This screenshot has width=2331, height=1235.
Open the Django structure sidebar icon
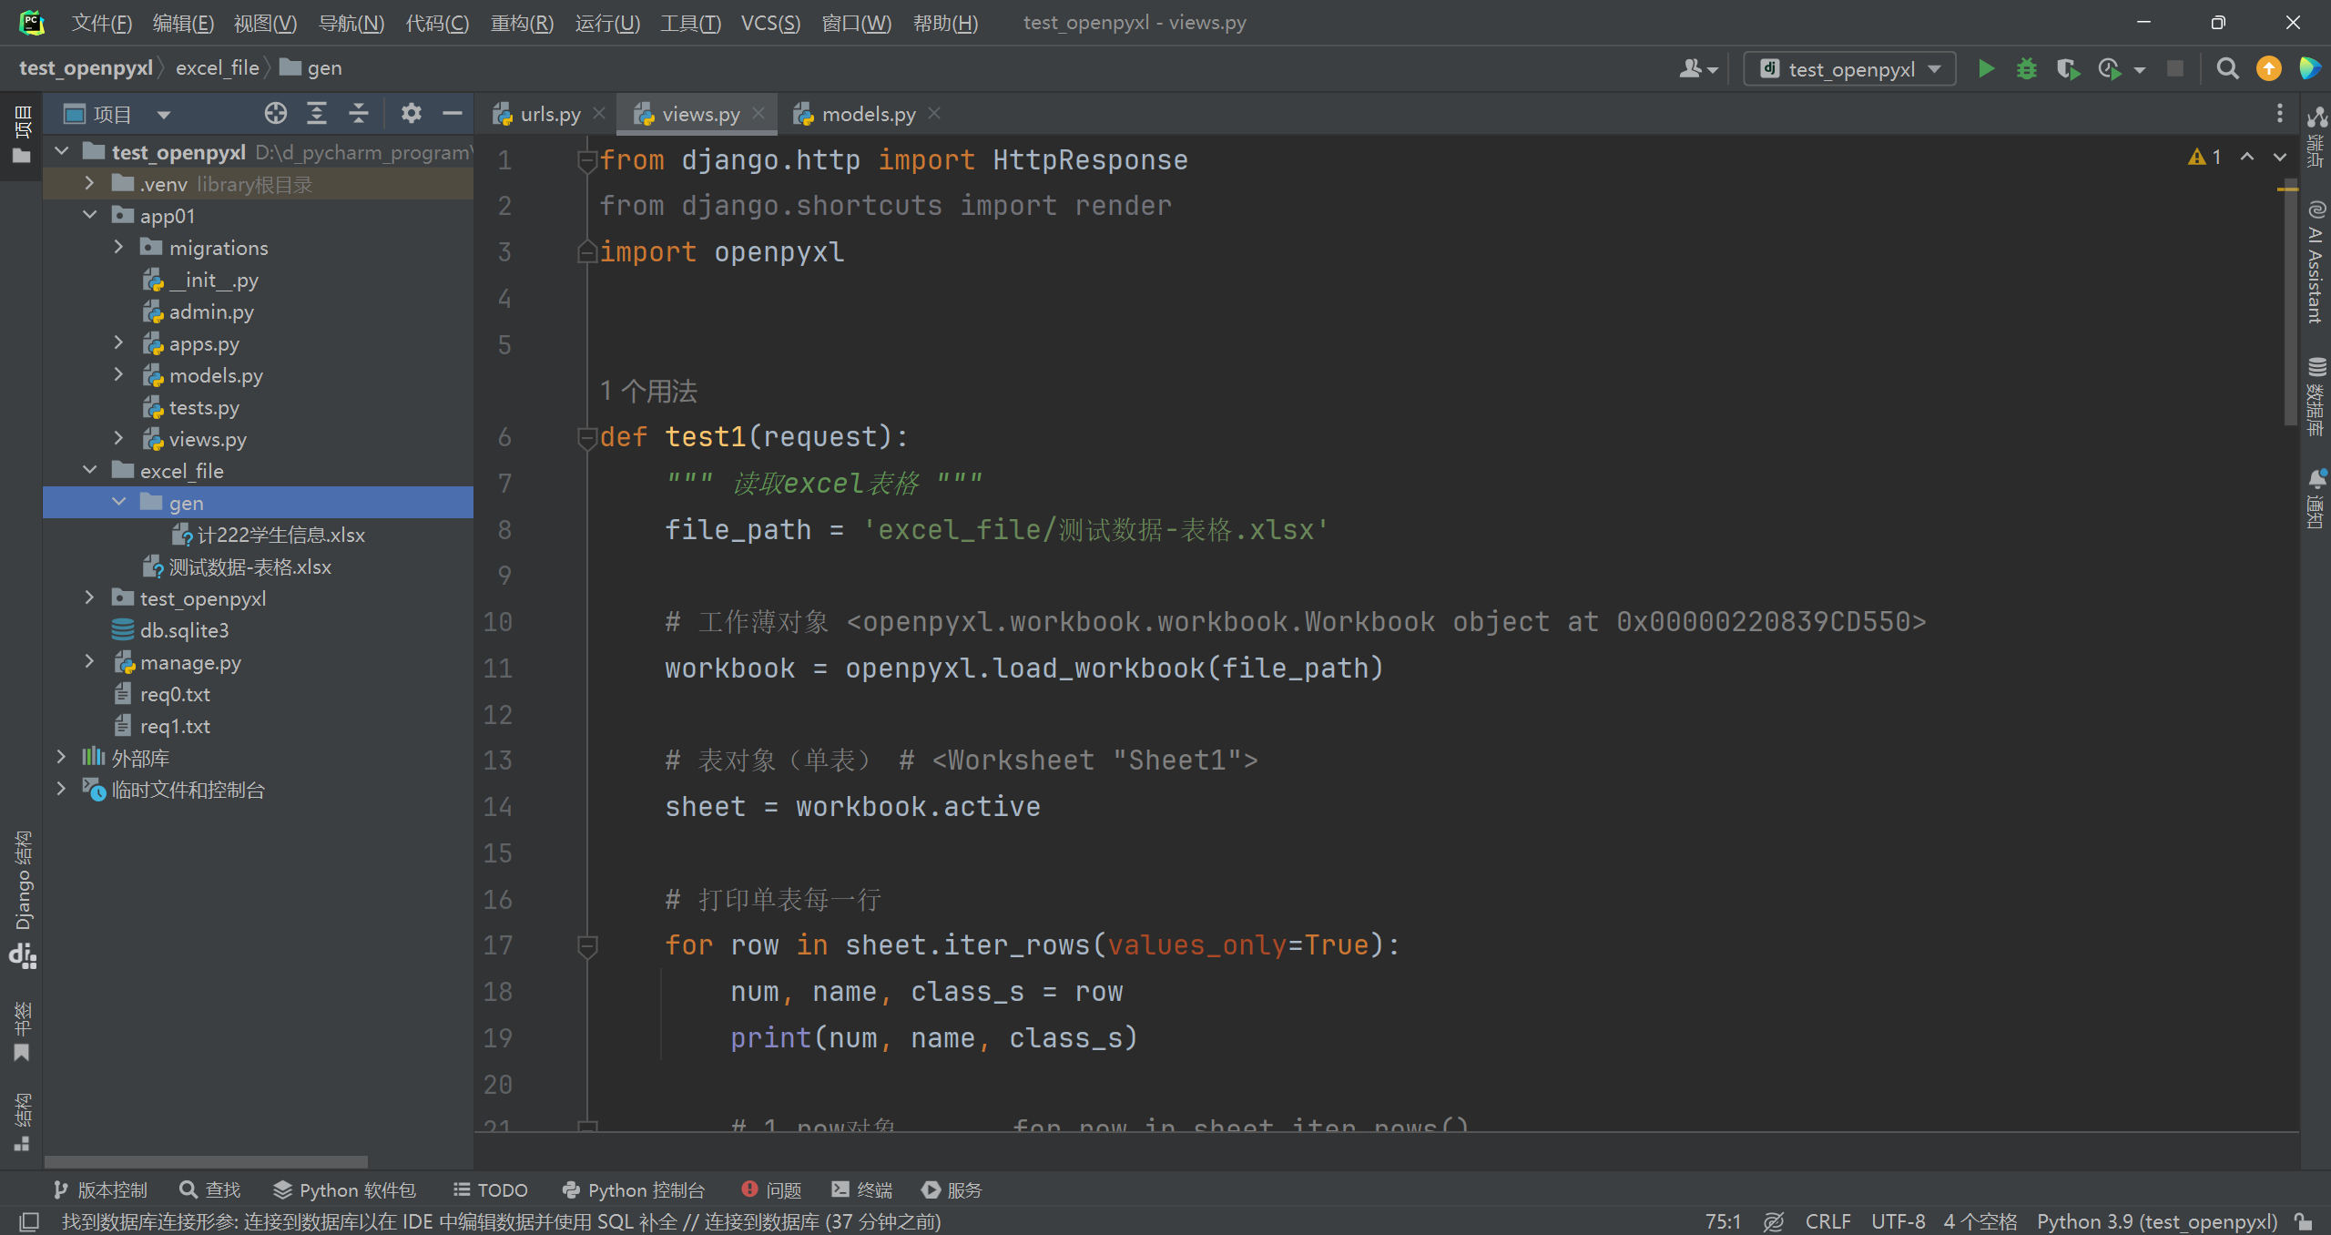click(x=22, y=898)
